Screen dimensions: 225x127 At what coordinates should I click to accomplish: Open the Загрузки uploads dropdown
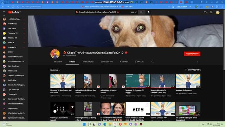[56, 70]
